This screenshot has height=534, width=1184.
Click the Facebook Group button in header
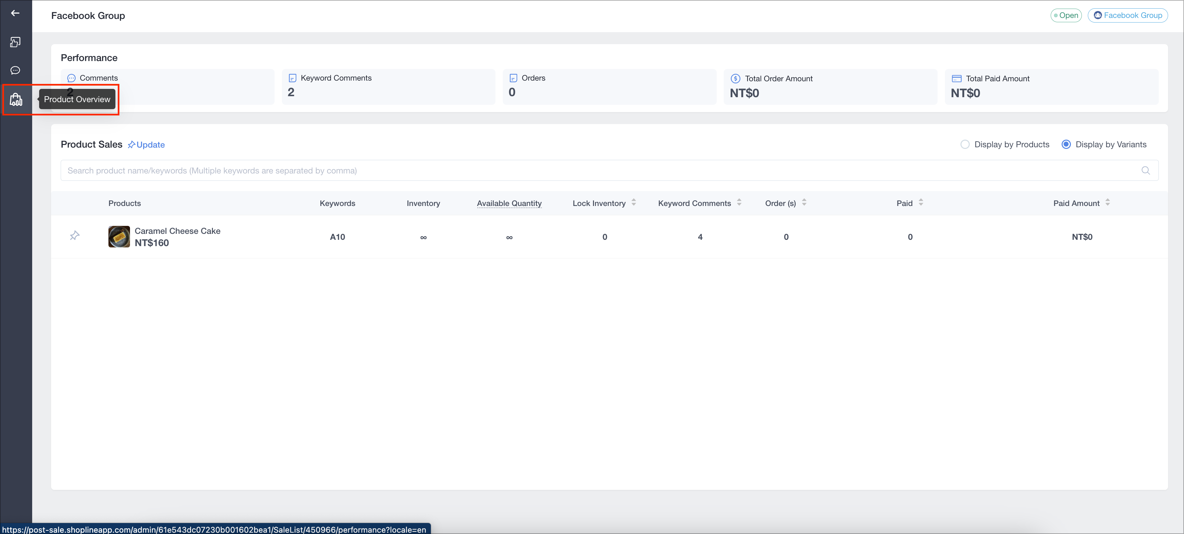click(x=1128, y=15)
